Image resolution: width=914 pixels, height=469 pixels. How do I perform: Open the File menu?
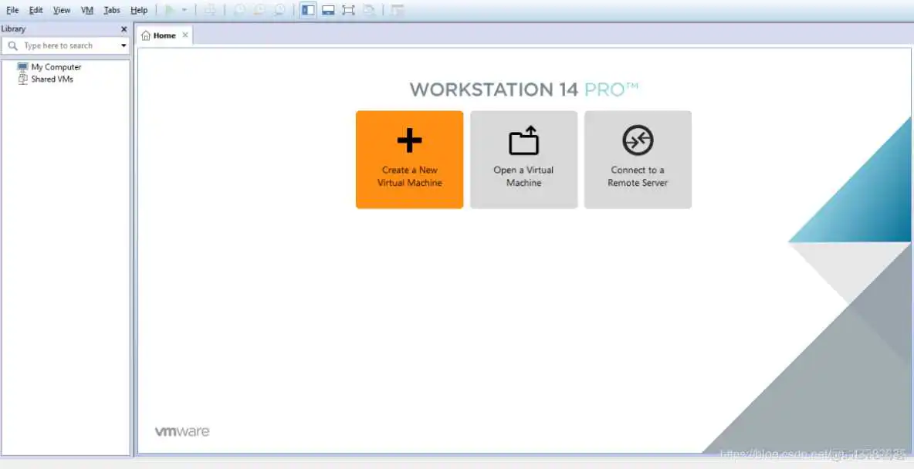click(12, 10)
